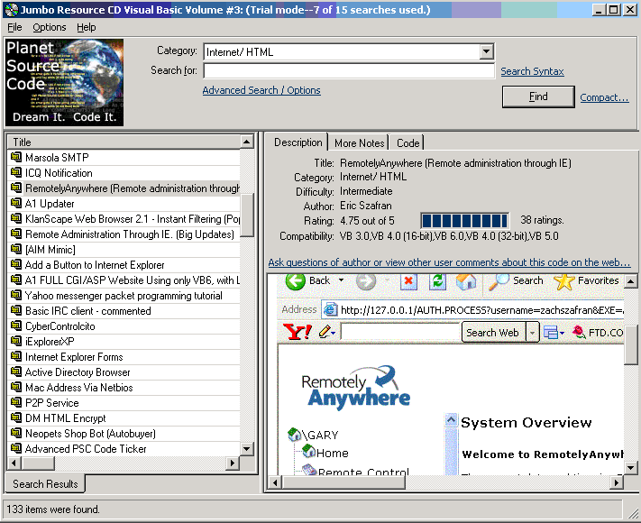Open the File menu
Viewport: 641px width, 523px height.
(x=14, y=27)
